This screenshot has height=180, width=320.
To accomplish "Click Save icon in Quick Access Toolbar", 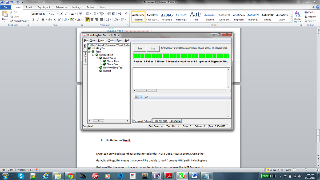I will point(7,2).
